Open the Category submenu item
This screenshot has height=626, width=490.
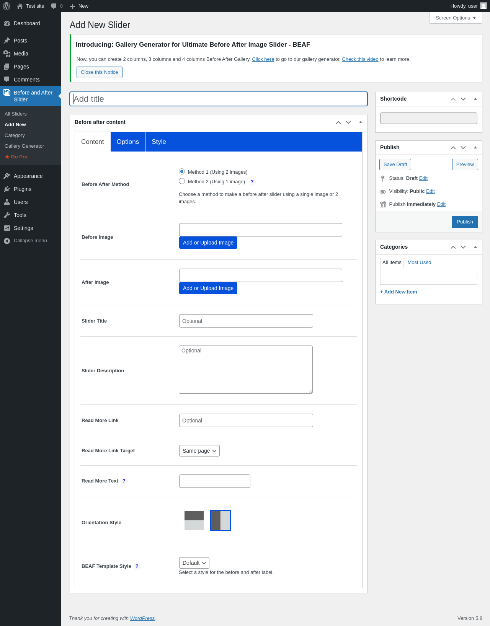pyautogui.click(x=15, y=135)
